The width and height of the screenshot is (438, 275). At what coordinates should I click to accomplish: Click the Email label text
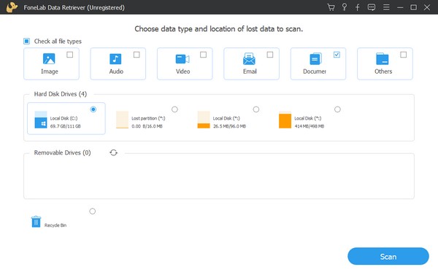(x=250, y=71)
